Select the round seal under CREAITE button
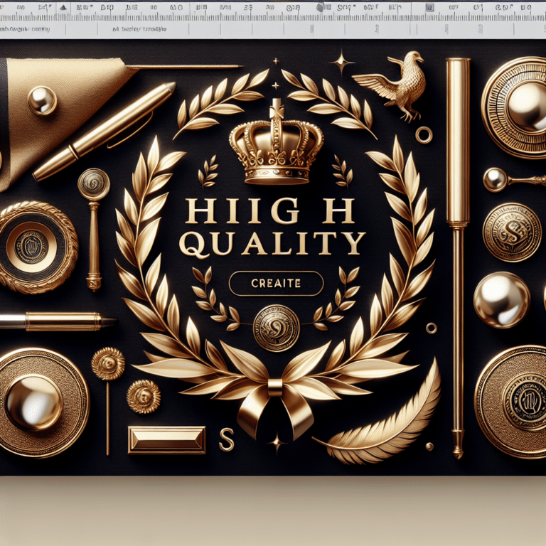The width and height of the screenshot is (546, 546). tap(277, 328)
